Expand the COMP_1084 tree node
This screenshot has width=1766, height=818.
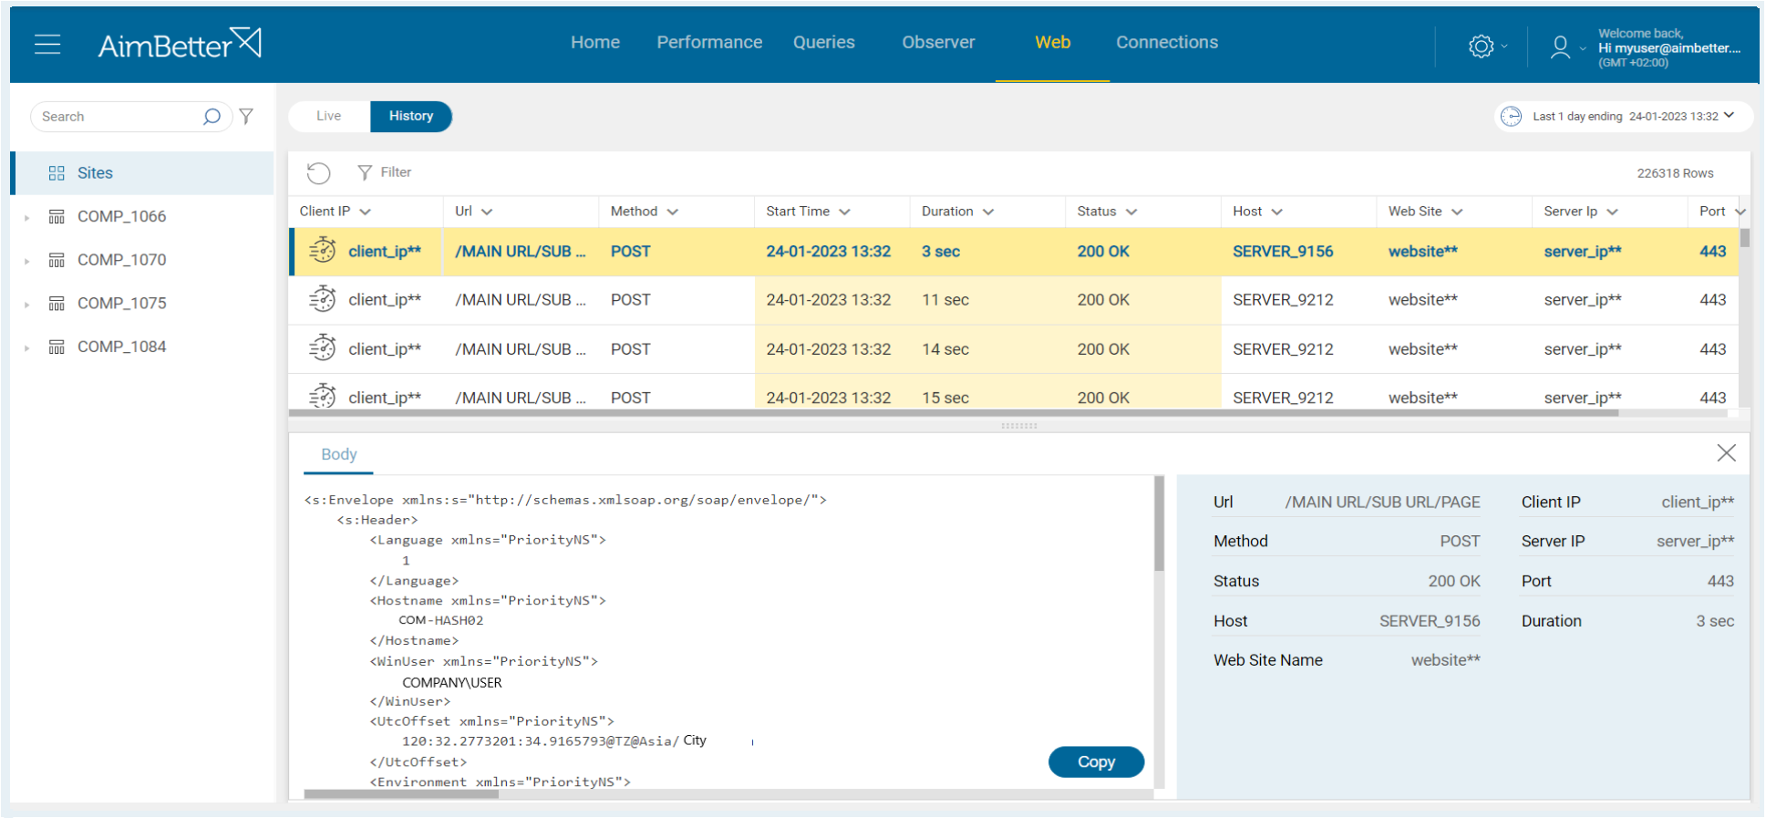27,347
